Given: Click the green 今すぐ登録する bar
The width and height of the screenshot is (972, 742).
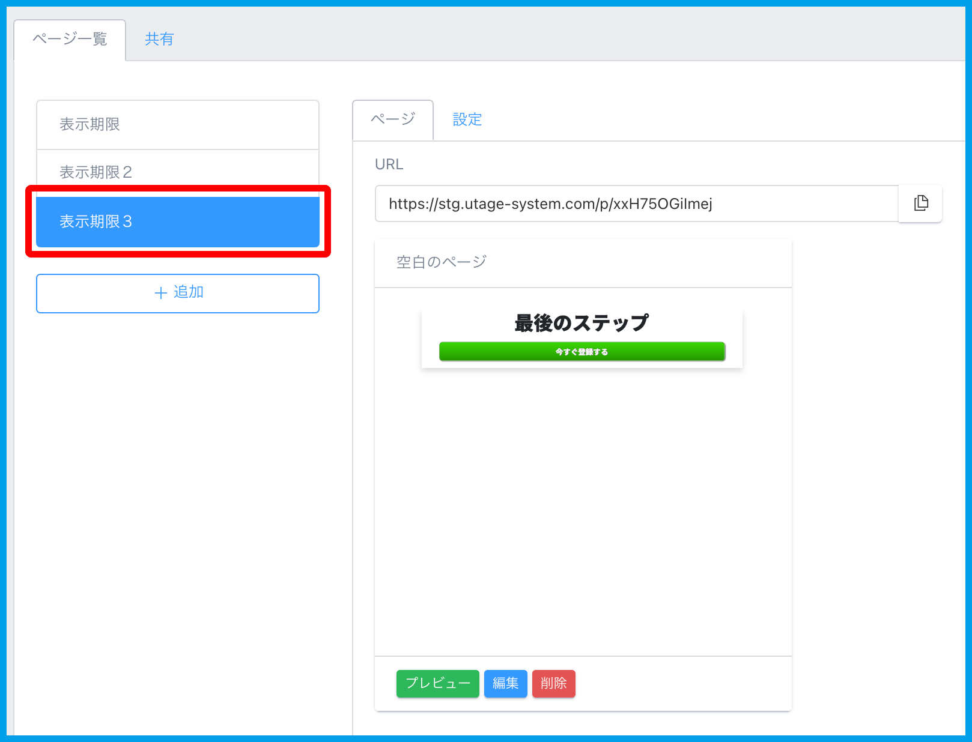Looking at the screenshot, I should click(x=582, y=352).
